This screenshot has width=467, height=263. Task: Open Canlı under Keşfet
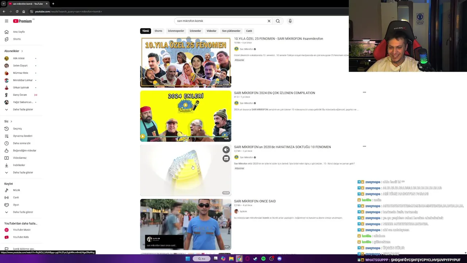coord(16,198)
